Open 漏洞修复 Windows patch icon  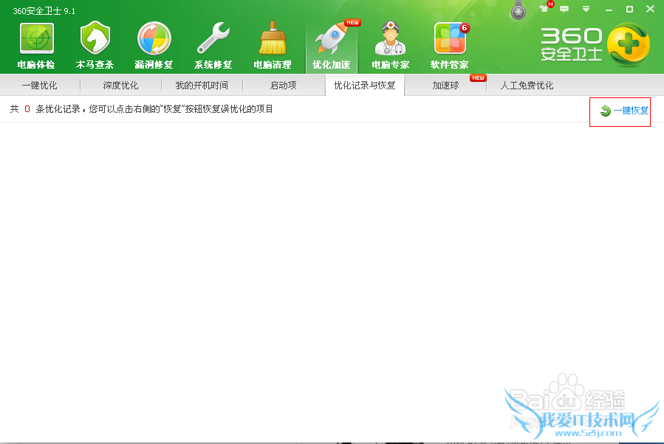(x=154, y=39)
